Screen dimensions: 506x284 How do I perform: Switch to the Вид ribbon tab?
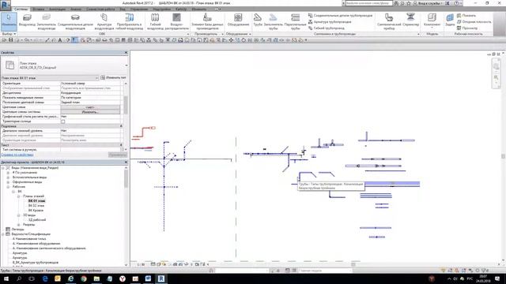coord(123,9)
